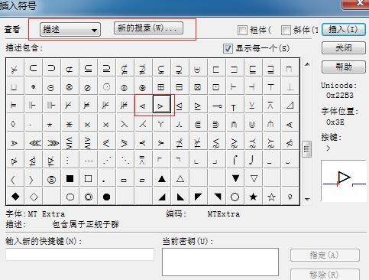Select the right triangle symbol ⊿
The width and height of the screenshot is (369, 280).
pos(290,105)
